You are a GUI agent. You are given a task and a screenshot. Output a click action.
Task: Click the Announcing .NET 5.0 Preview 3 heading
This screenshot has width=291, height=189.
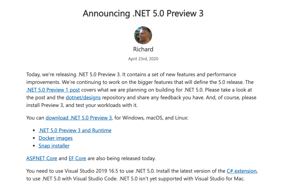pos(143,14)
